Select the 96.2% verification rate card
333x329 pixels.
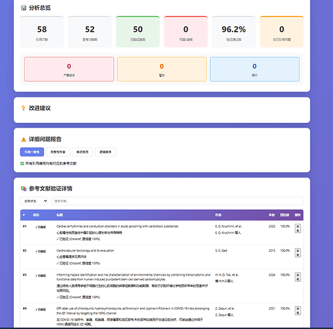click(x=234, y=32)
